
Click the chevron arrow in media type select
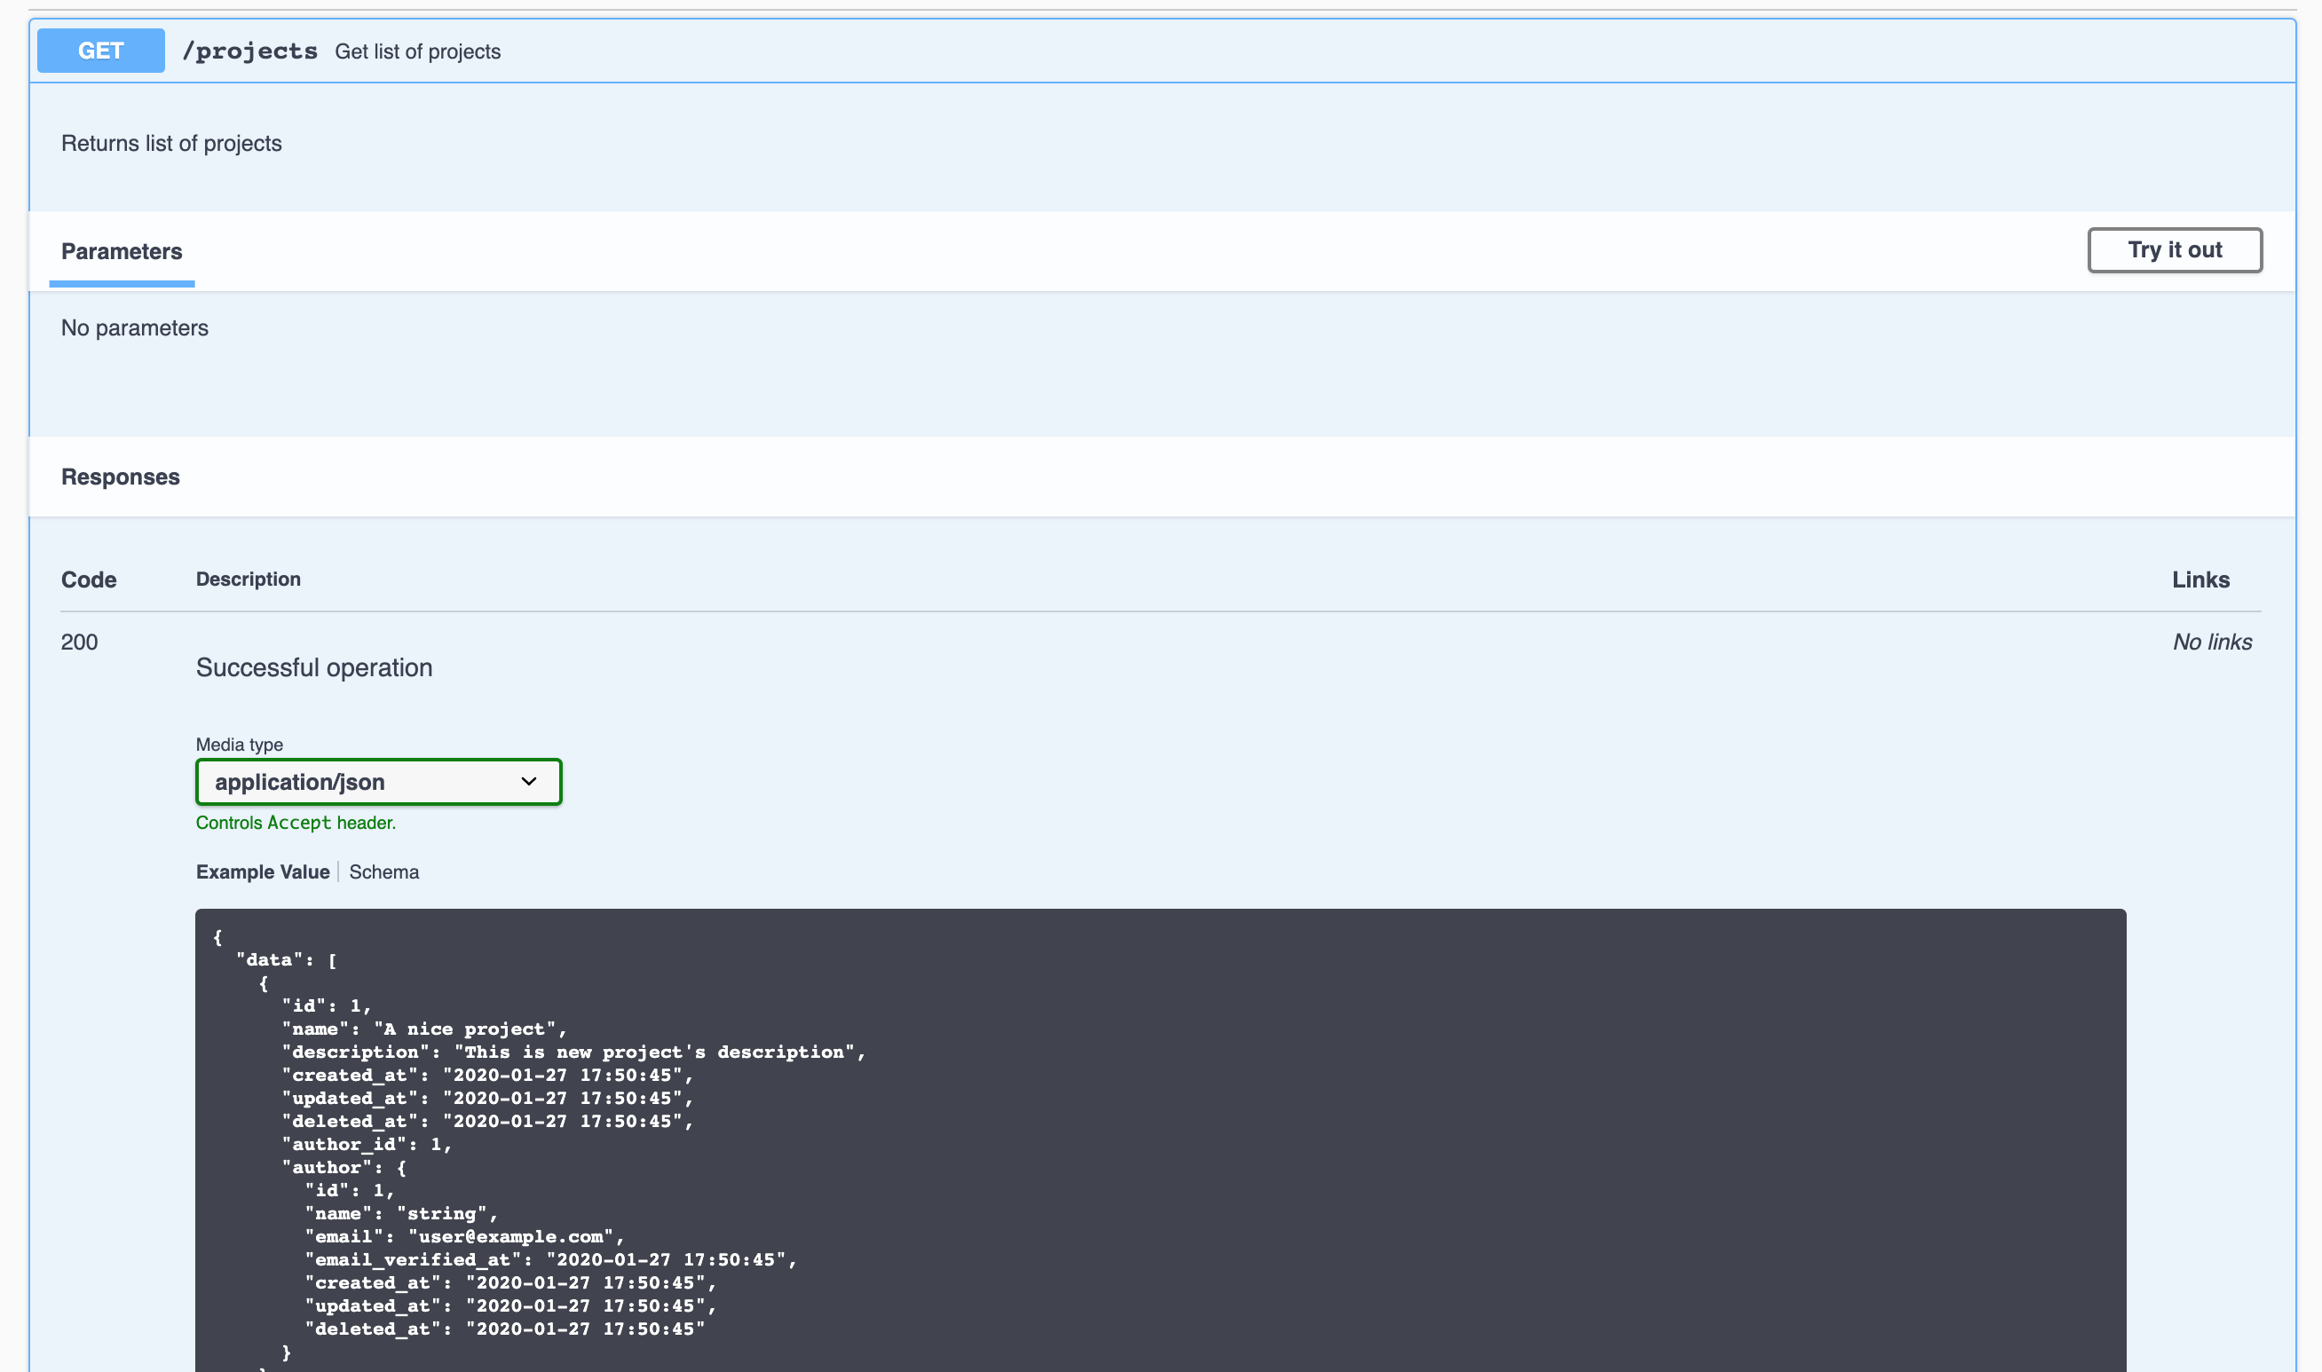click(529, 782)
